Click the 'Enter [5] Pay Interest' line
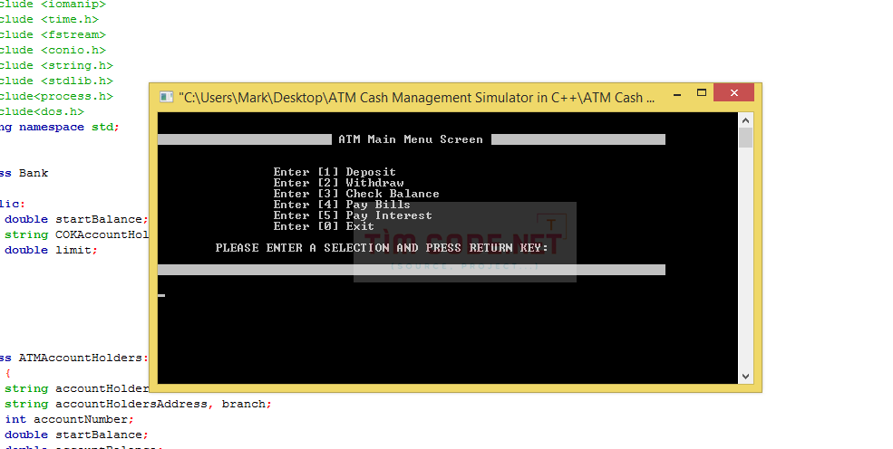The height and width of the screenshot is (449, 893). point(353,215)
